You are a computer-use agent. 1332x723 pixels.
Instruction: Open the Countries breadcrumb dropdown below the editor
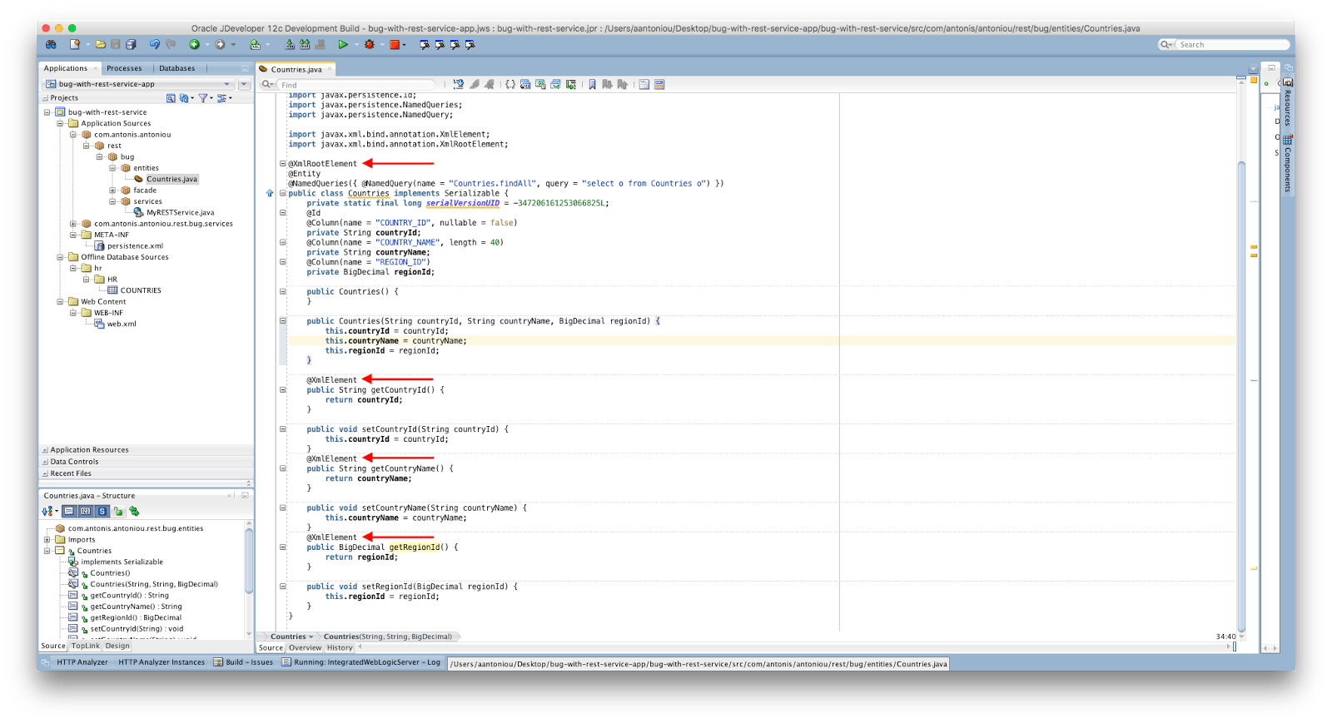point(311,637)
